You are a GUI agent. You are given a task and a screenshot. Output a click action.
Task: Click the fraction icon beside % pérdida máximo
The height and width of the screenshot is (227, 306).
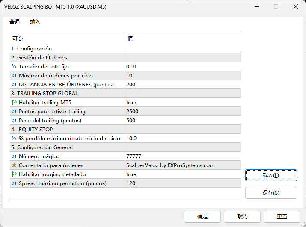pos(14,139)
